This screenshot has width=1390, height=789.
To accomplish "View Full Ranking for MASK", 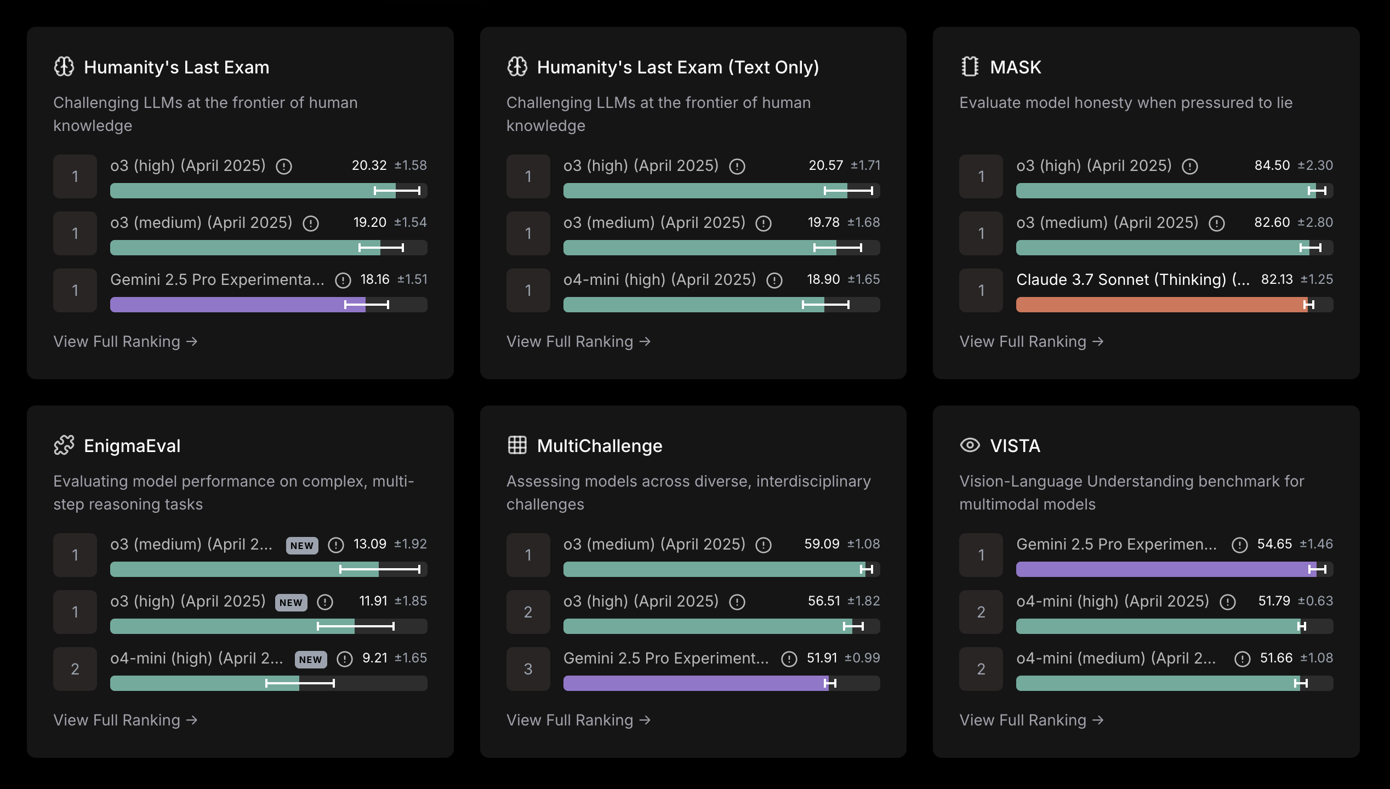I will click(x=1032, y=341).
